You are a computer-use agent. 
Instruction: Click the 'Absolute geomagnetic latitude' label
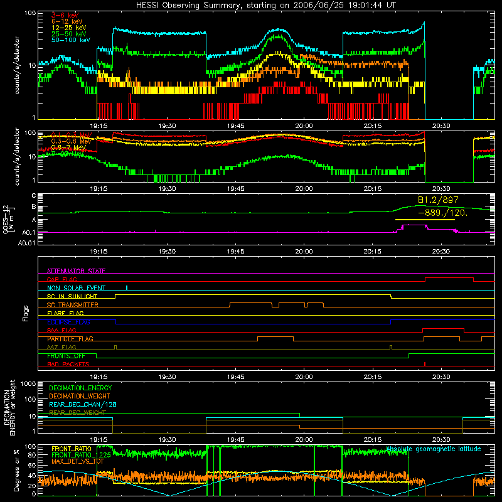pyautogui.click(x=434, y=449)
